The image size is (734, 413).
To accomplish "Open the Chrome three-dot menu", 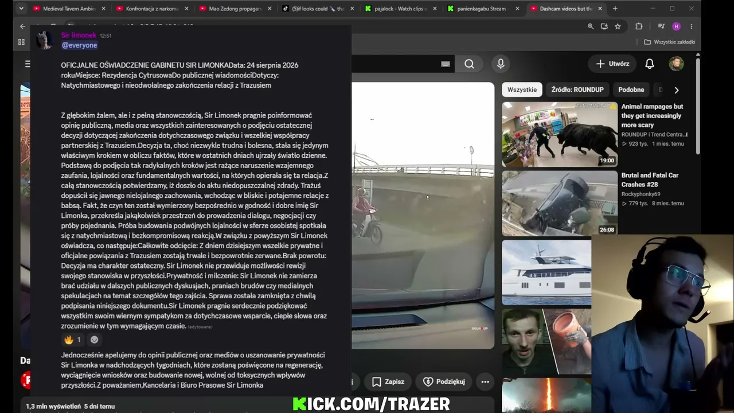I will coord(692,26).
